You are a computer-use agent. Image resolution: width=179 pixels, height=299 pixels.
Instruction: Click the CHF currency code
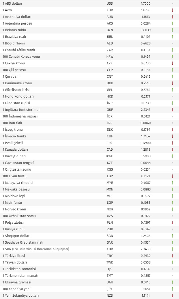pyautogui.click(x=110, y=136)
